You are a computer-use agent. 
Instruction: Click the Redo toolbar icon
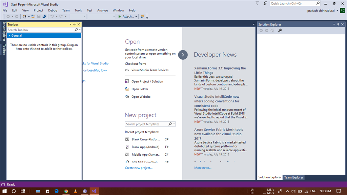pyautogui.click(x=61, y=16)
